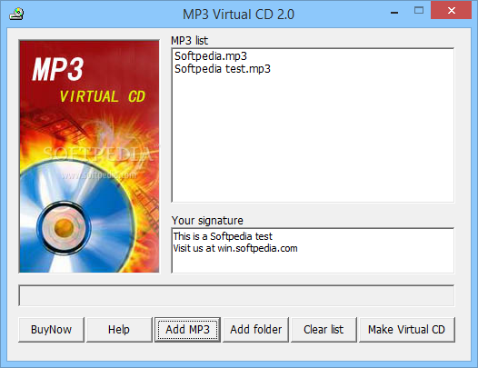Open the Help button
Viewport: 478px width, 368px height.
click(x=119, y=330)
